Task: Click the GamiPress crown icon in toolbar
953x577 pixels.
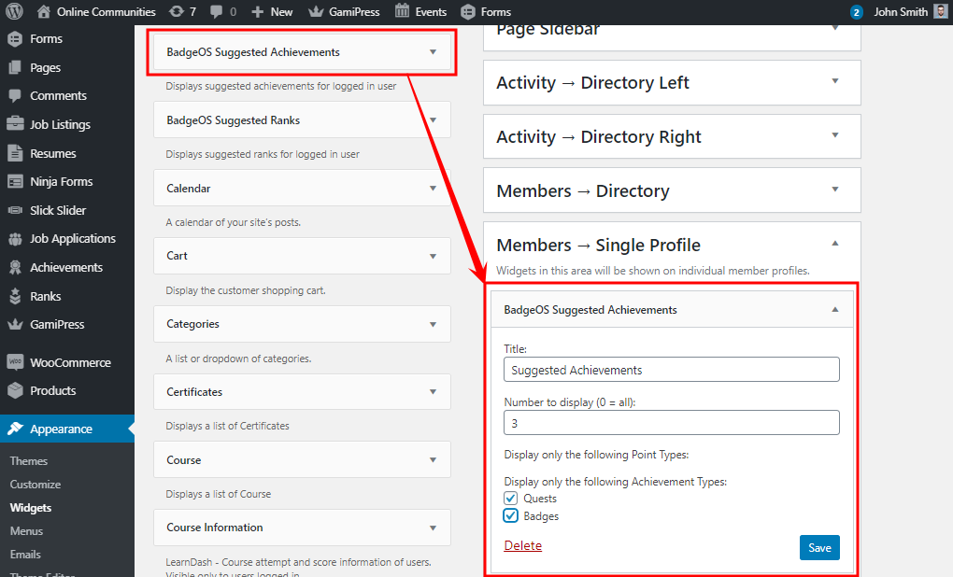Action: (x=316, y=12)
